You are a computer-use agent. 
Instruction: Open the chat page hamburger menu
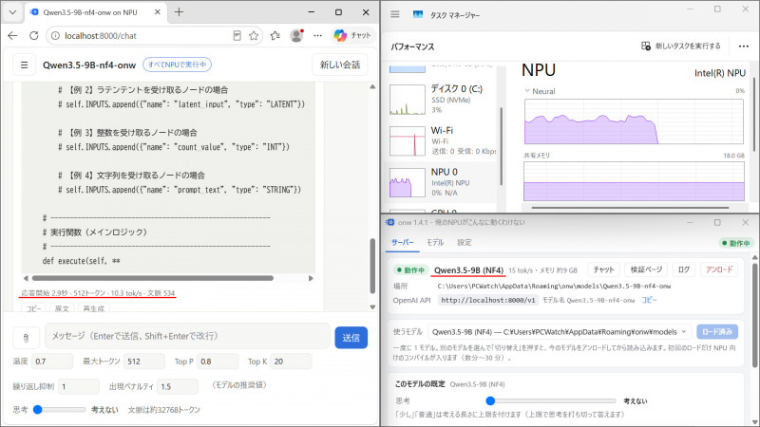(25, 65)
